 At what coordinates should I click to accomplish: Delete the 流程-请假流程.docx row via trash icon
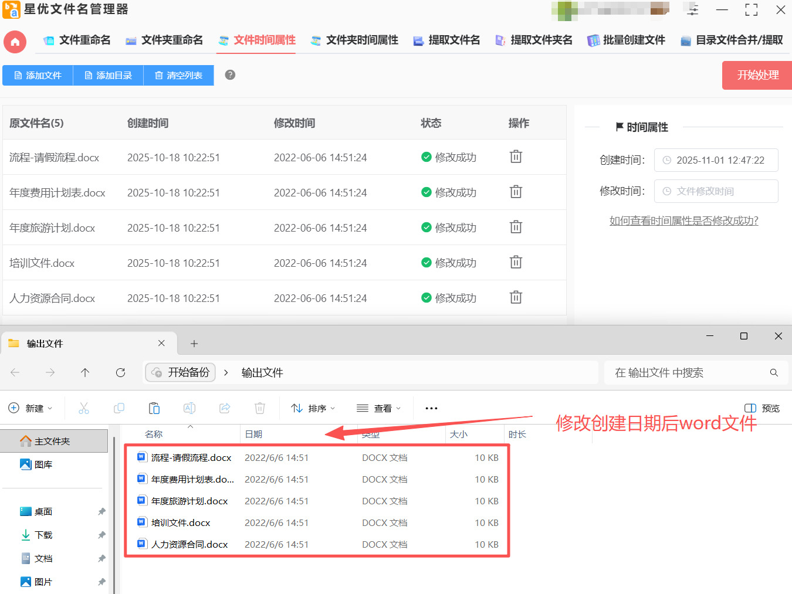pyautogui.click(x=516, y=157)
